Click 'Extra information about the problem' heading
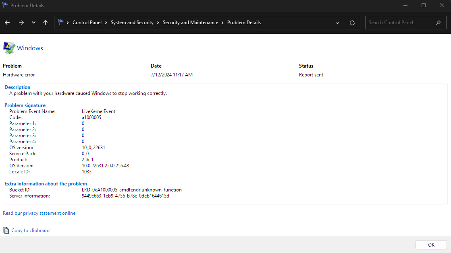The width and height of the screenshot is (451, 253). (x=46, y=184)
